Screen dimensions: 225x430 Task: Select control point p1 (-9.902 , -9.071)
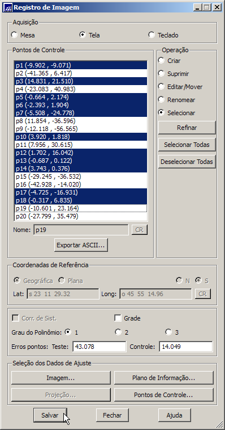tap(81, 65)
